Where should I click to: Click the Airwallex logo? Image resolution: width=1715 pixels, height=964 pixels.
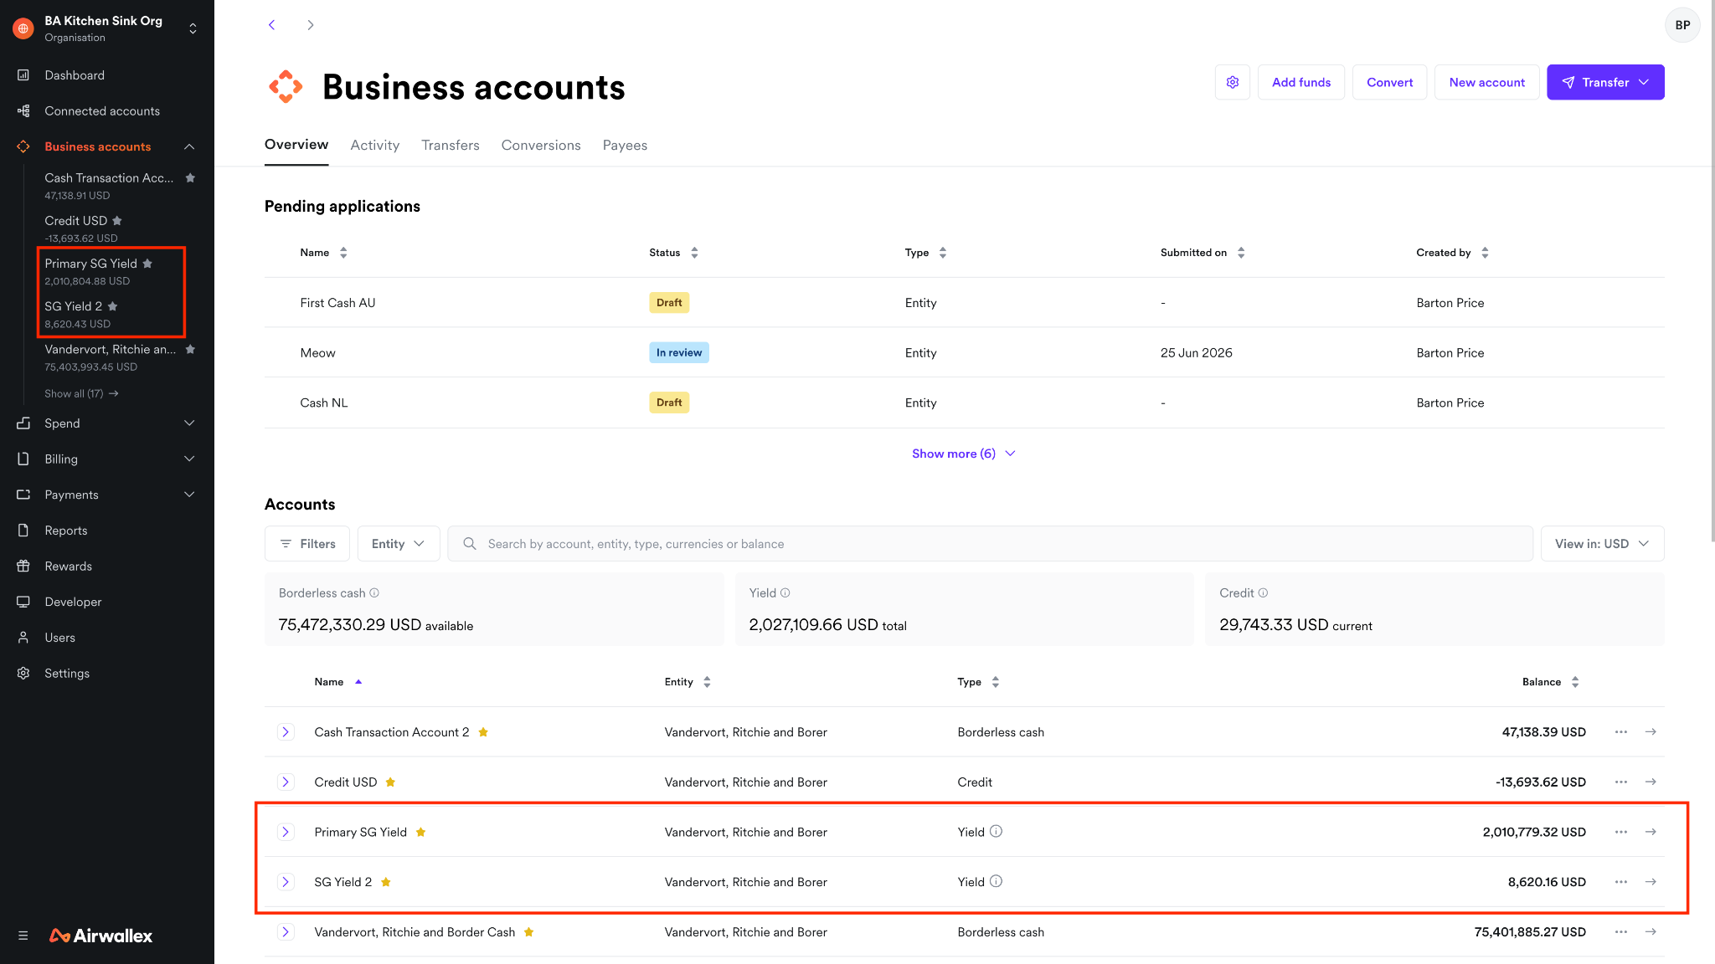[x=101, y=936]
